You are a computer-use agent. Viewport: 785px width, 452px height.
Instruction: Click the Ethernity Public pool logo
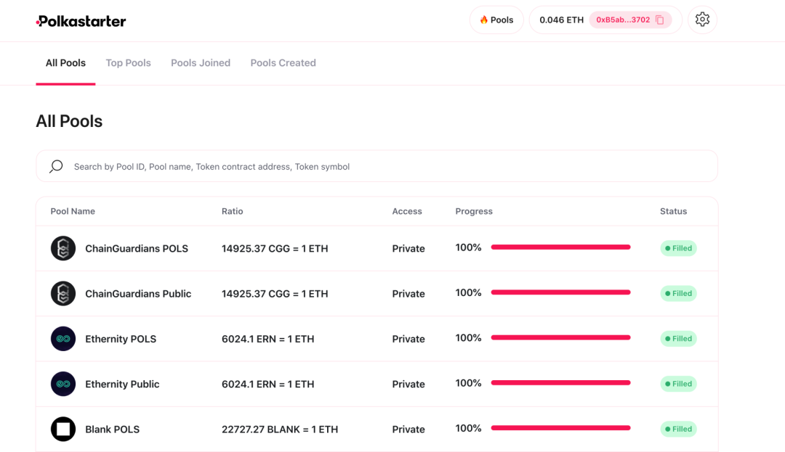coord(63,384)
